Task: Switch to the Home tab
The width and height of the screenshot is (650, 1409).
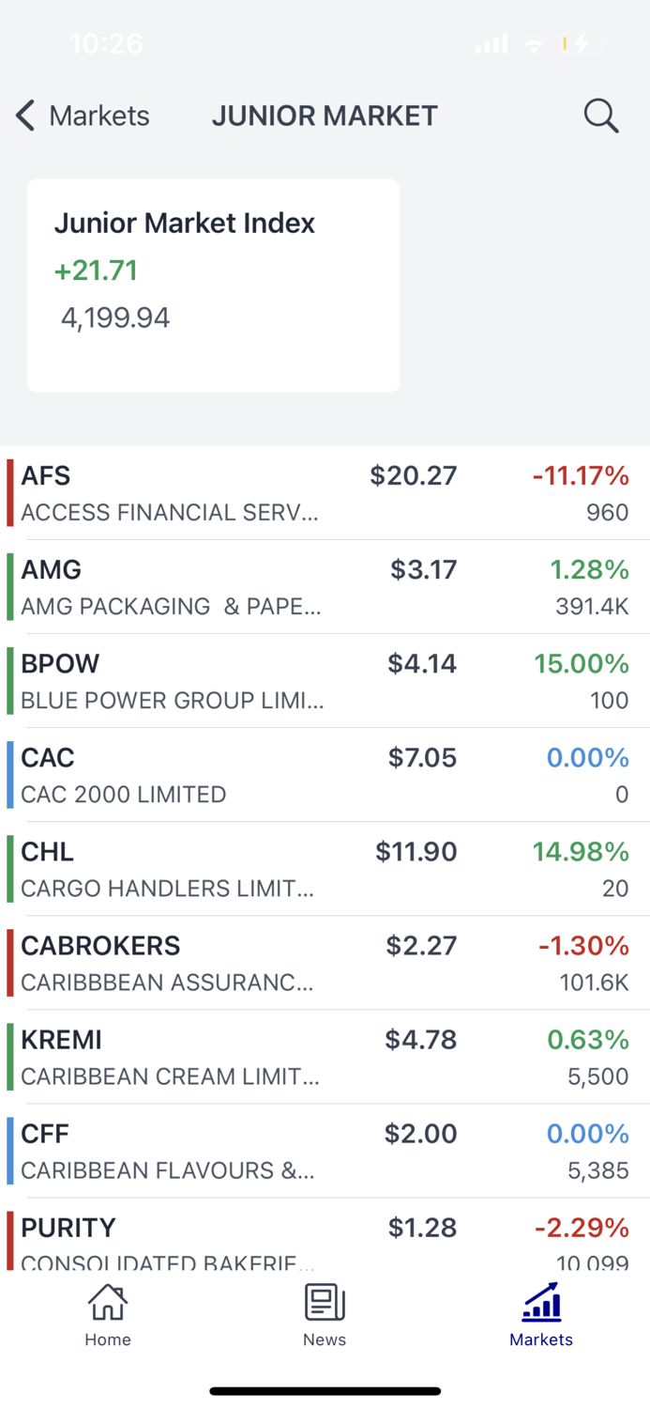Action: tap(108, 1314)
